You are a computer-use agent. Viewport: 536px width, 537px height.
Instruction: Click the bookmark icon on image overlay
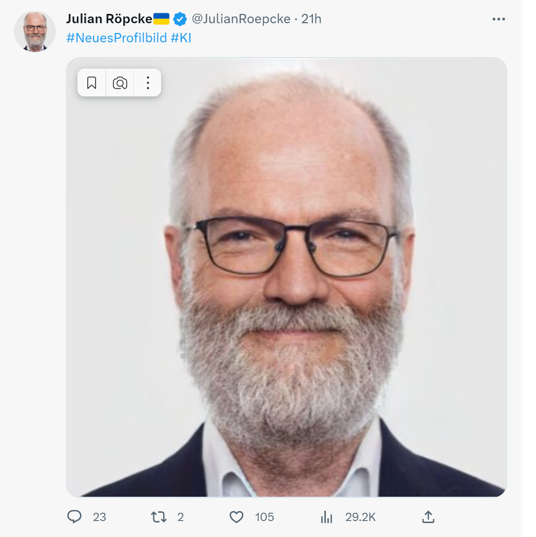[x=92, y=83]
